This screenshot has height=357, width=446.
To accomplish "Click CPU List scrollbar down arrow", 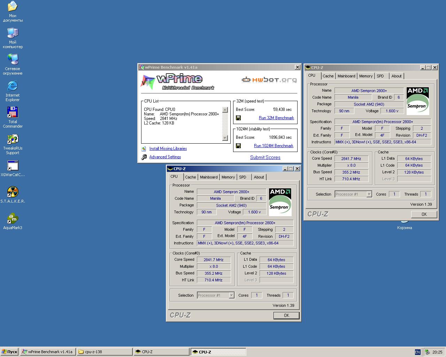I will pyautogui.click(x=225, y=138).
